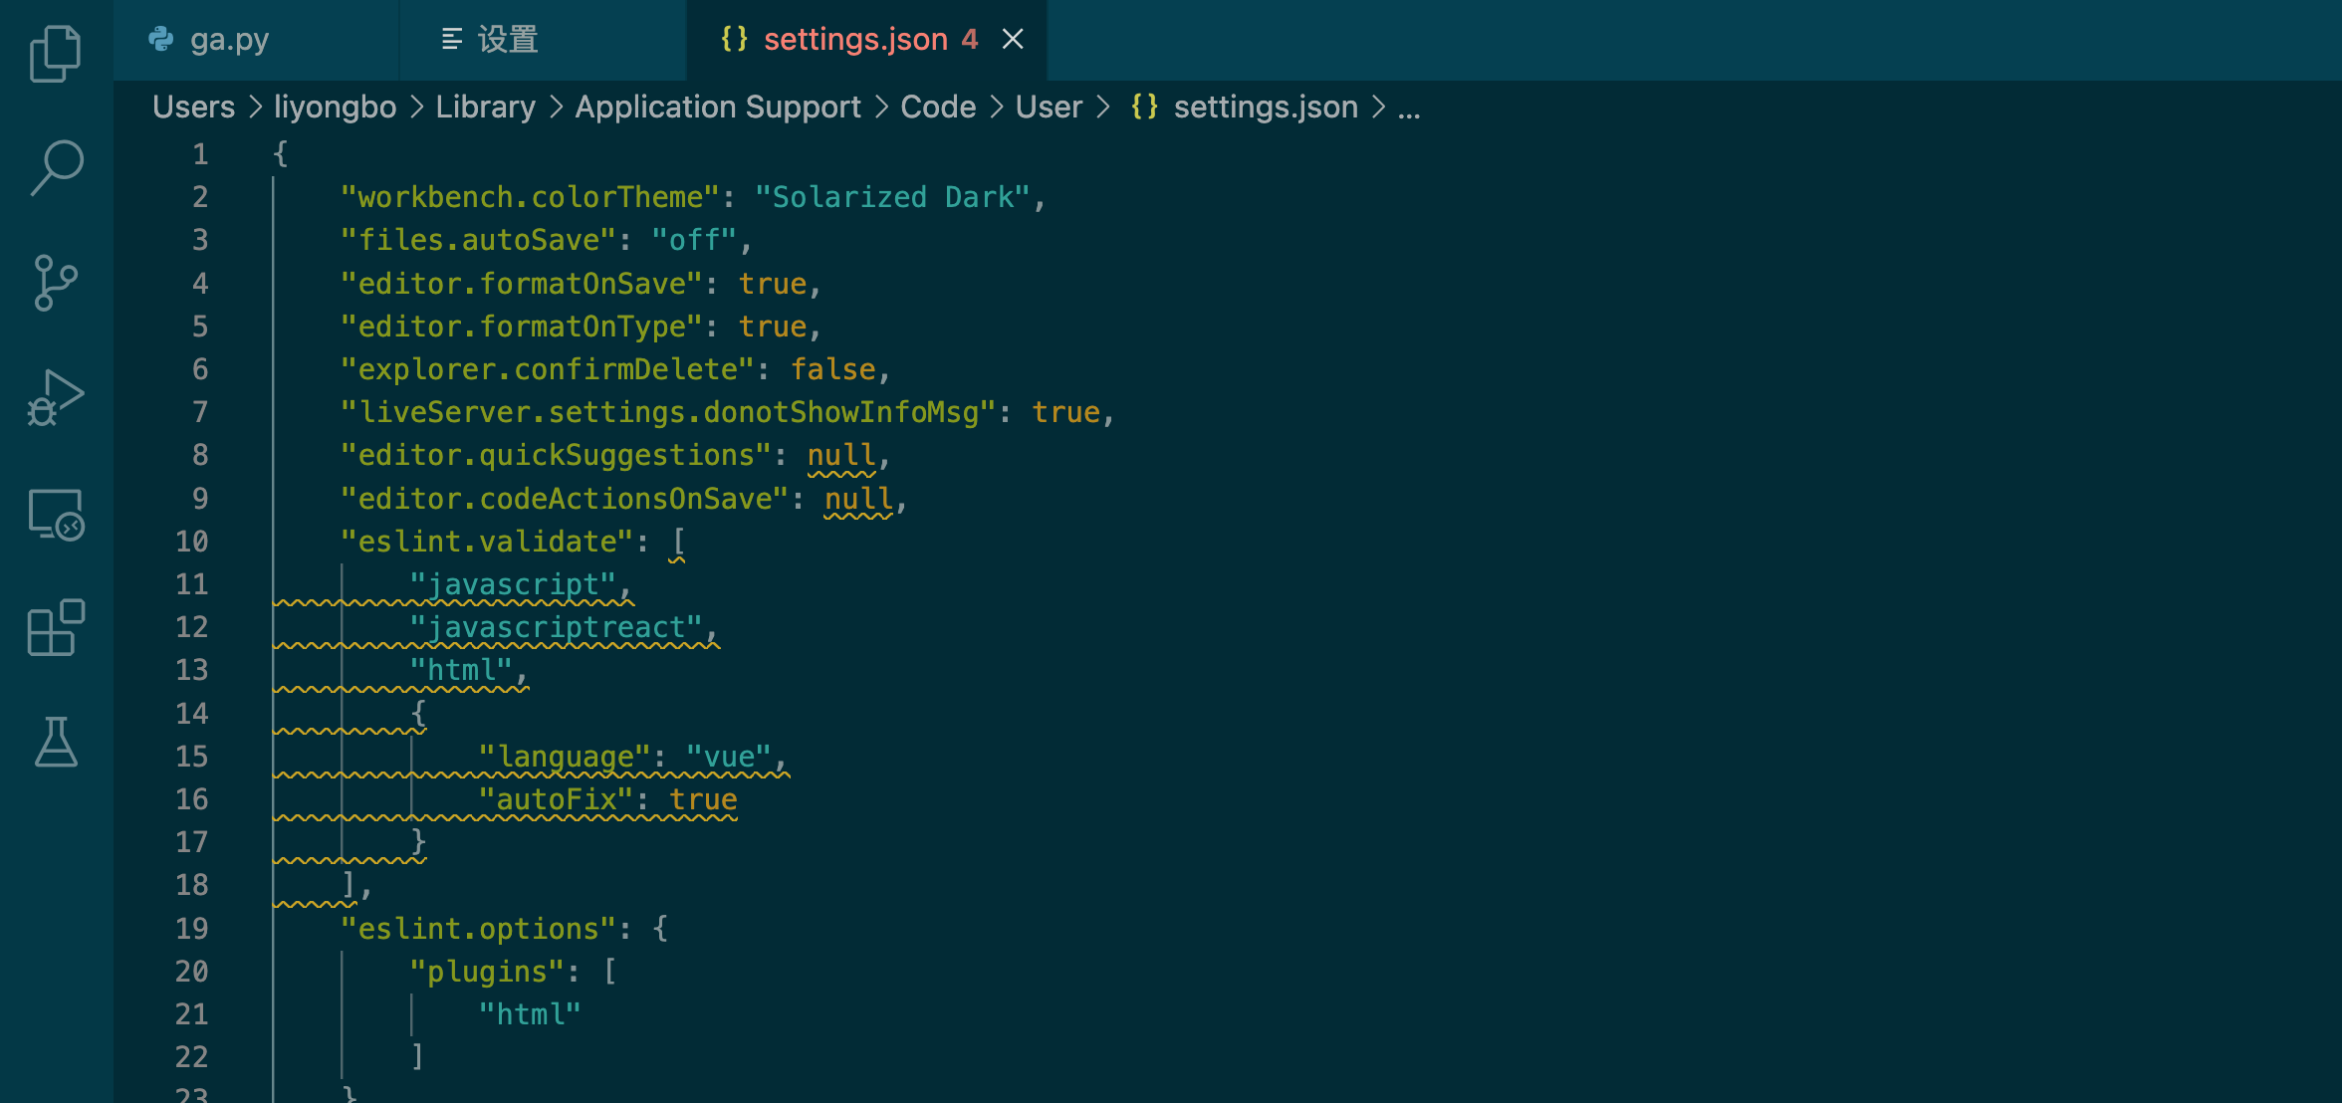Click the "javascript" array entry

click(513, 584)
